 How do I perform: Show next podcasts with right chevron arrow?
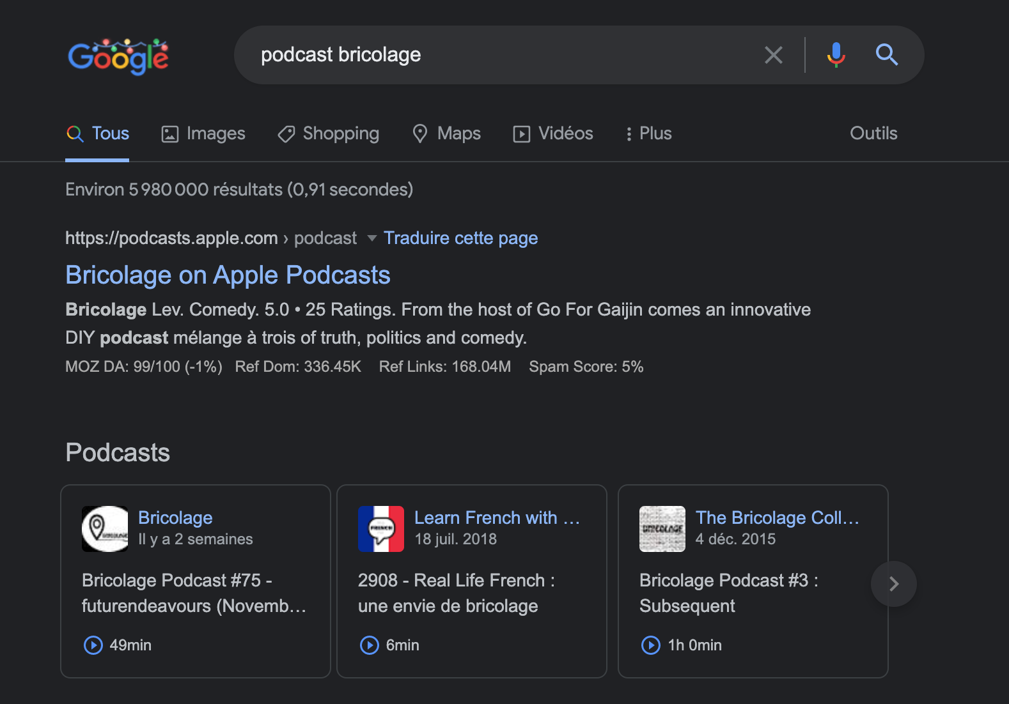[x=894, y=584]
